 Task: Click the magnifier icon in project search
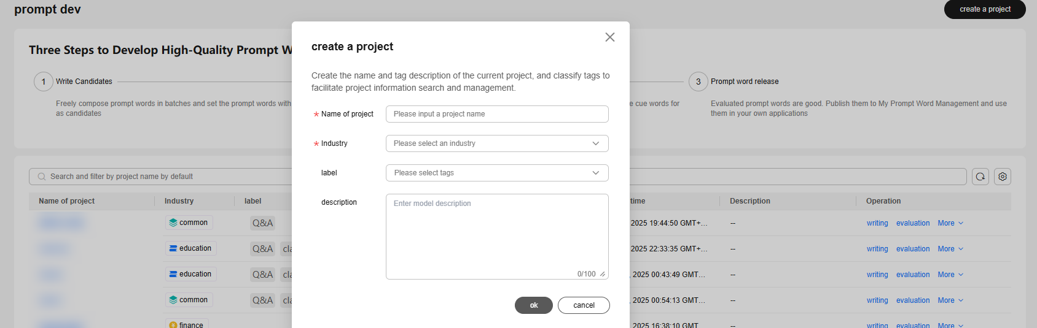42,177
